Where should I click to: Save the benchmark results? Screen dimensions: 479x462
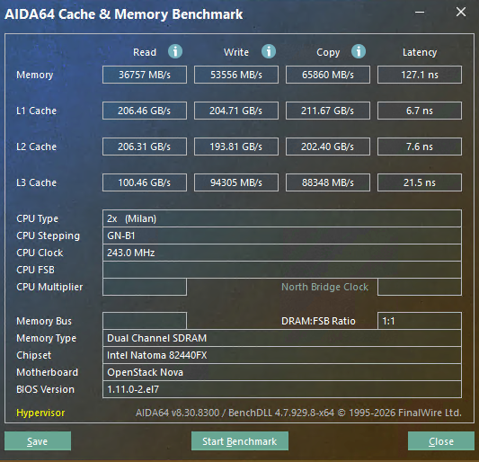(x=38, y=441)
